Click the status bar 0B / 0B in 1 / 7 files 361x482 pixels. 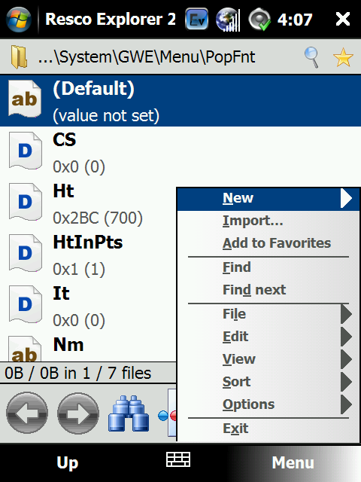click(78, 374)
